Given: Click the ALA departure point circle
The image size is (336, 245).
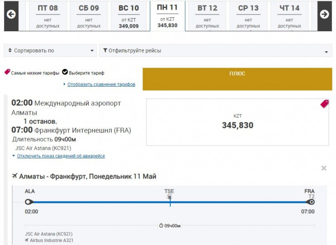Looking at the screenshot, I should coord(29,202).
